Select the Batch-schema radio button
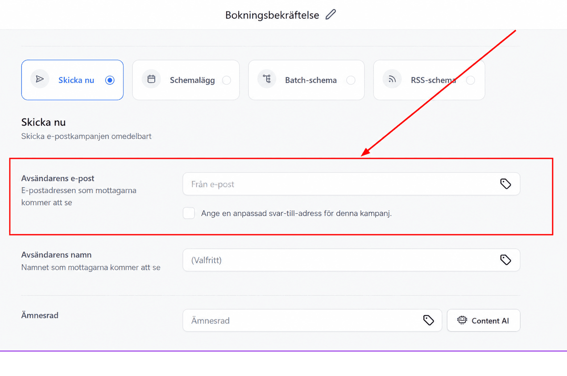This screenshot has width=567, height=376. 351,80
